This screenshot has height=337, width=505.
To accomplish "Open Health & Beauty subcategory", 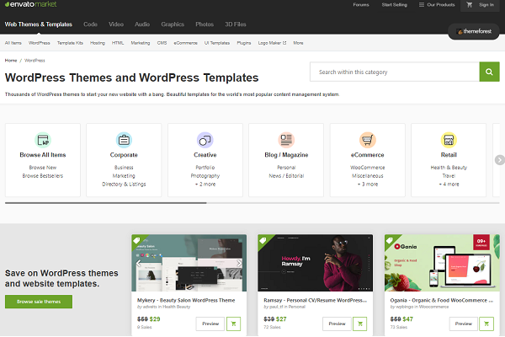I will pyautogui.click(x=449, y=168).
